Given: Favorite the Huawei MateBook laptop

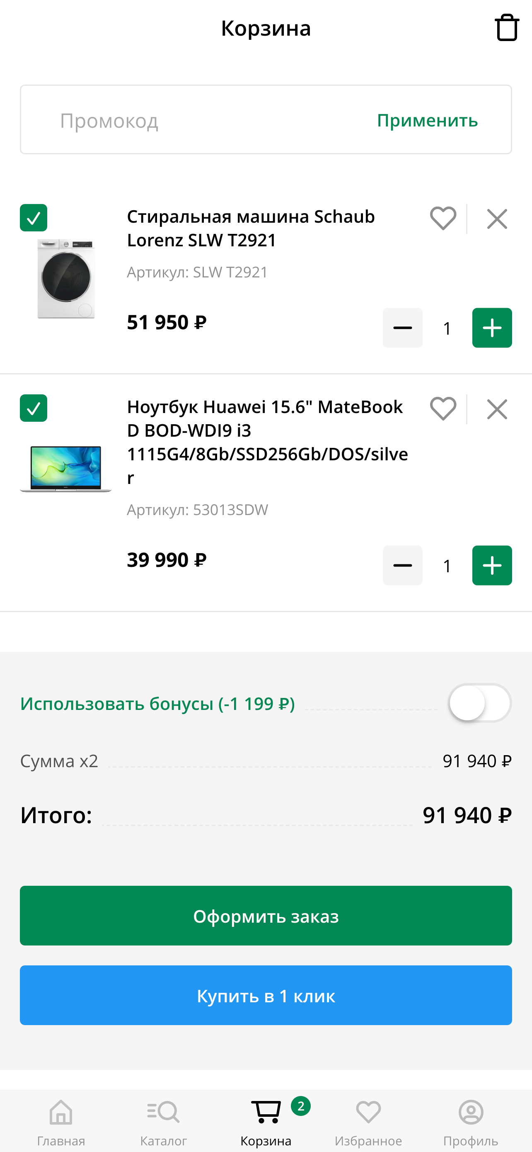Looking at the screenshot, I should [443, 409].
